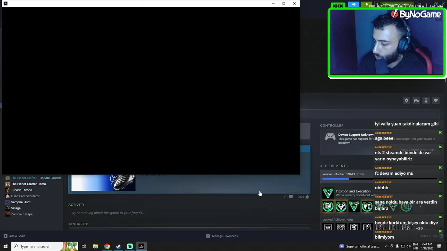447x251 pixels.
Task: Open Steam from taskbar
Action: 118,246
